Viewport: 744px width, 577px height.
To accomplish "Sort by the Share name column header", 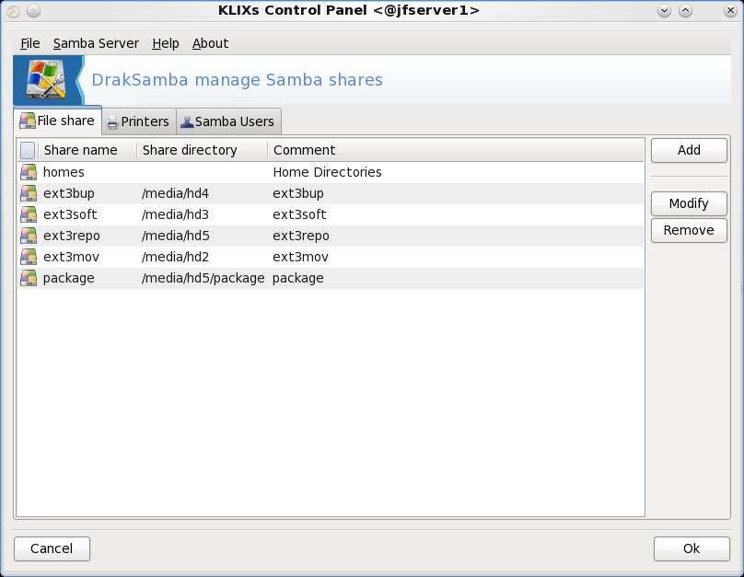I will click(87, 150).
